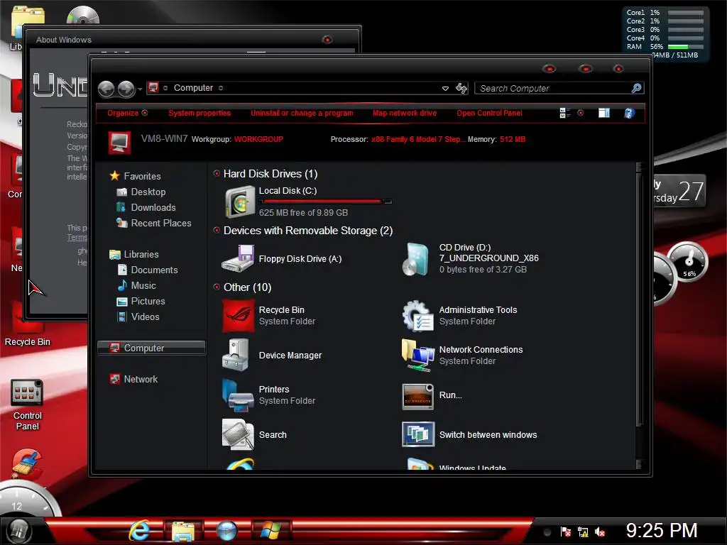This screenshot has height=545, width=727.
Task: Select the Search item icon
Action: [239, 435]
